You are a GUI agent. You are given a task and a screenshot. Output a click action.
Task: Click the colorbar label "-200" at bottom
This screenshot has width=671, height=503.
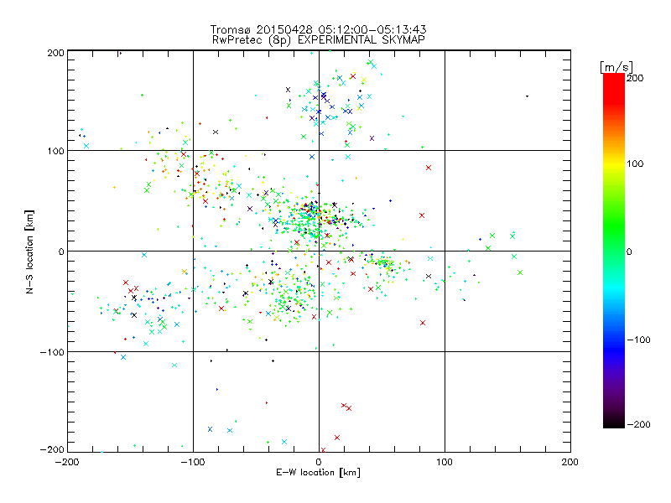[x=638, y=424]
